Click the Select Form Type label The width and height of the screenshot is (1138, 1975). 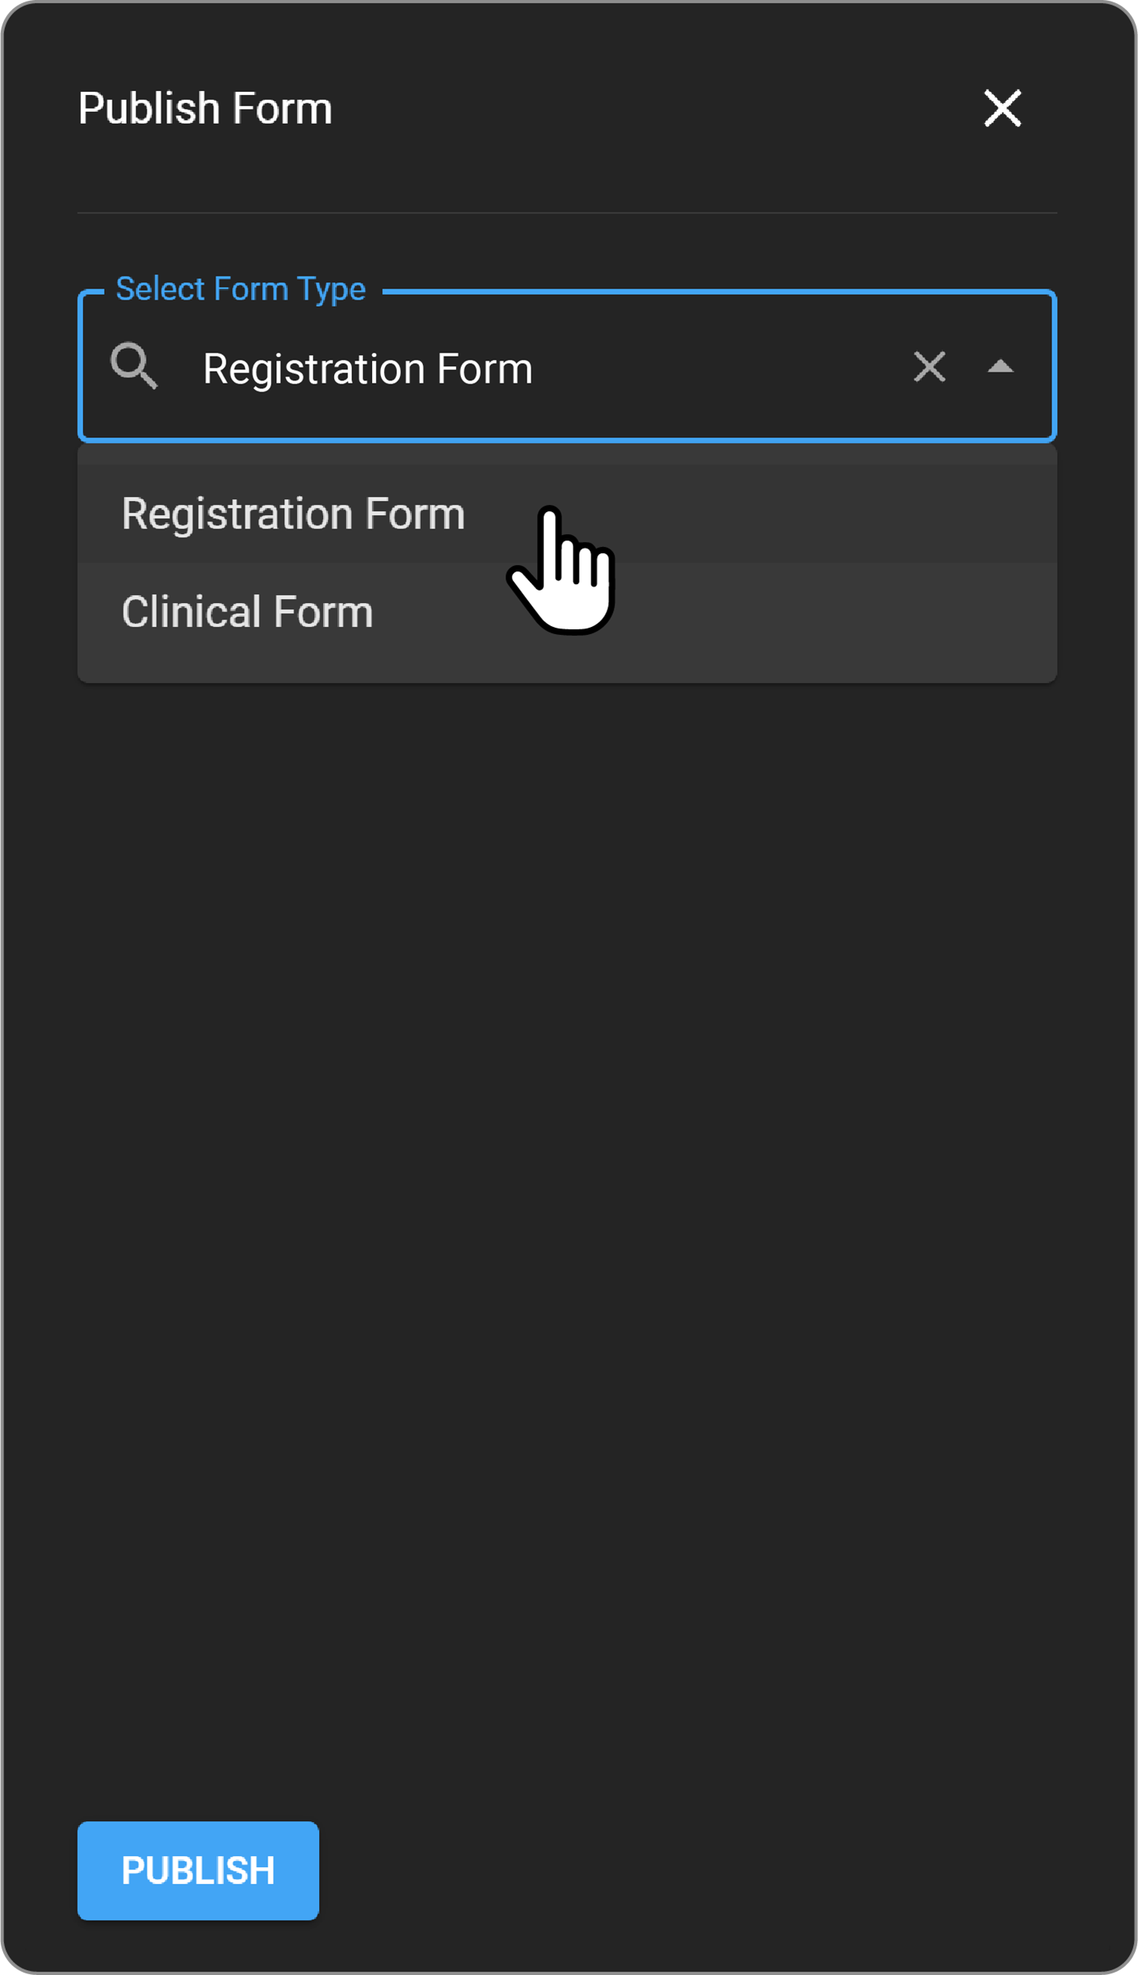click(241, 289)
